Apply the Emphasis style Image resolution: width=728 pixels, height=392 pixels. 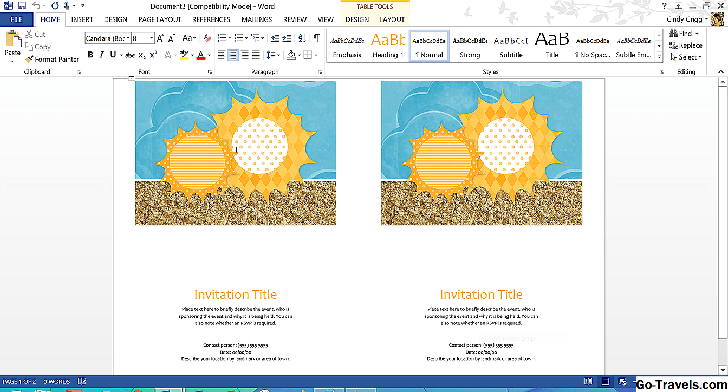pyautogui.click(x=347, y=45)
